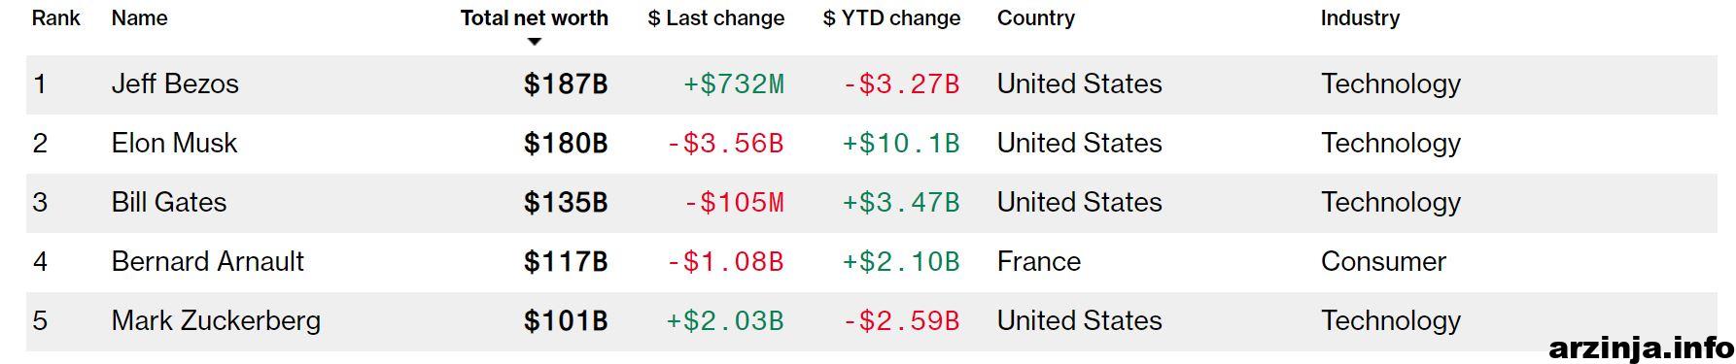Viewport: 1736px width, 364px height.
Task: Select the Country column header
Action: coord(1035,18)
